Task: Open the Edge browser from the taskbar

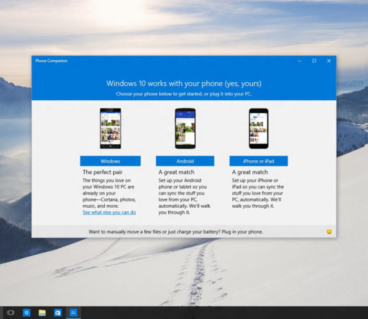Action: 26,313
